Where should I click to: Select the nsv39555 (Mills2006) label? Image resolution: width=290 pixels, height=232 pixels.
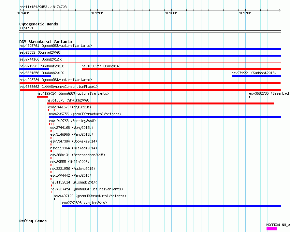(70, 162)
